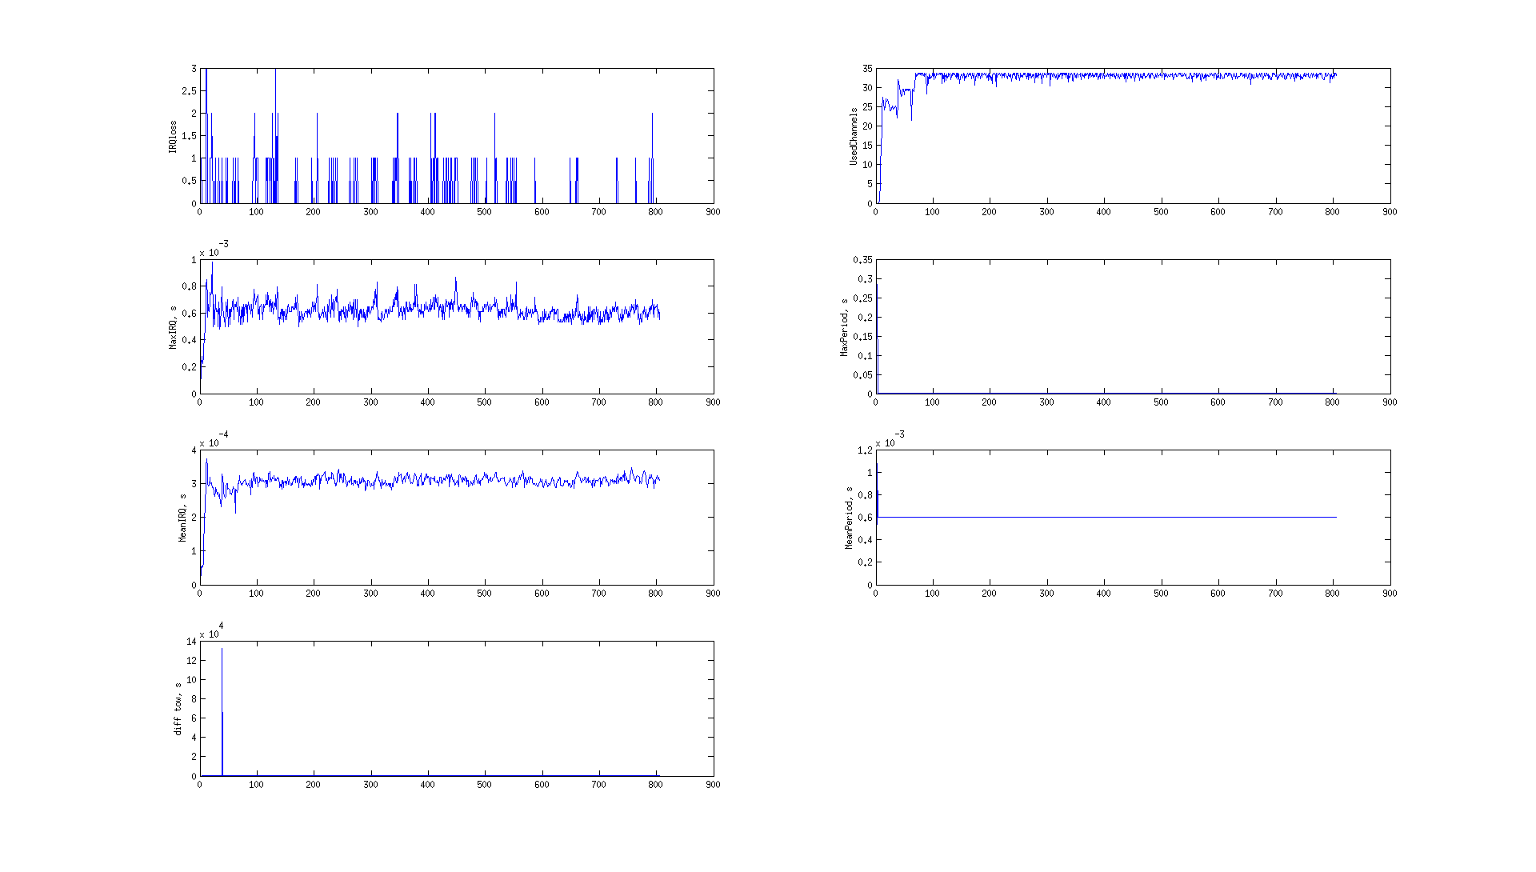Click the 14 tick on diff tow y-axis
Image resolution: width=1536 pixels, height=872 pixels.
point(191,642)
